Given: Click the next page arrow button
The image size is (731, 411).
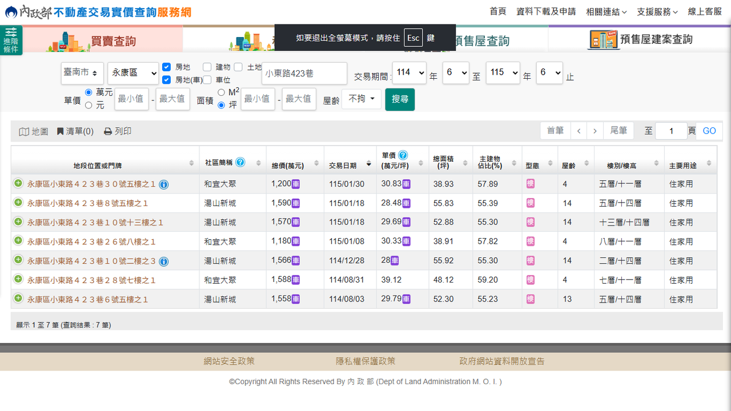Looking at the screenshot, I should coord(595,131).
